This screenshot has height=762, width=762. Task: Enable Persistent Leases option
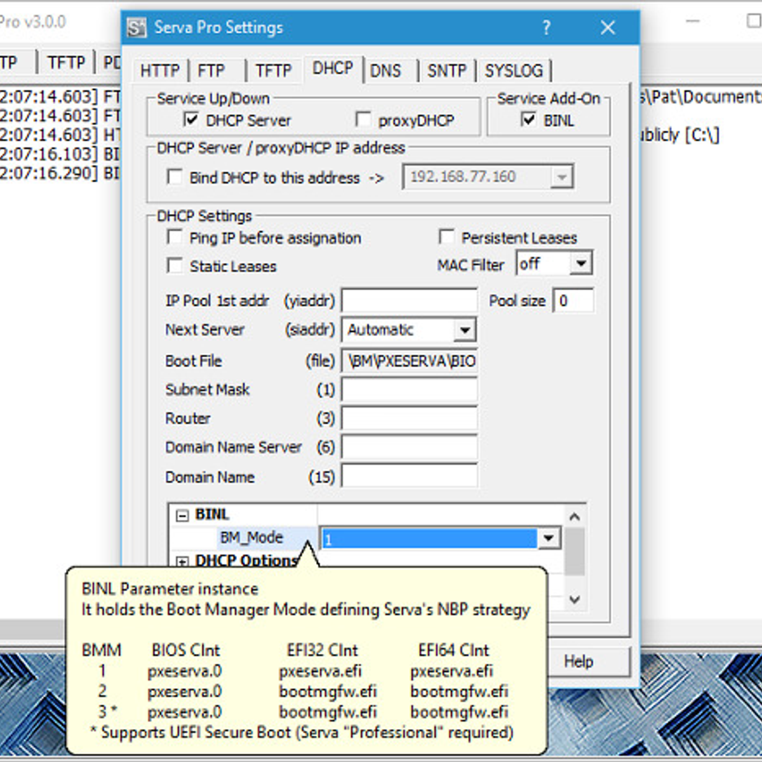pos(446,237)
